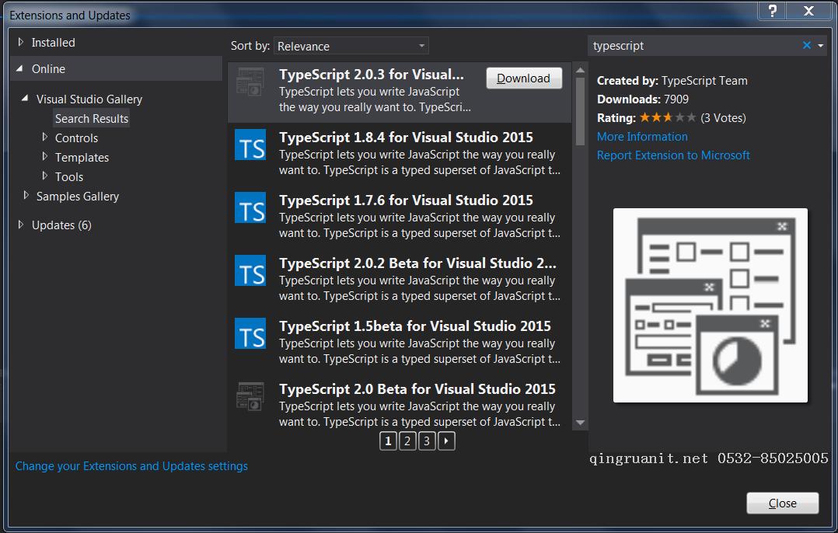838x533 pixels.
Task: Go to next results page arrow
Action: [x=446, y=442]
